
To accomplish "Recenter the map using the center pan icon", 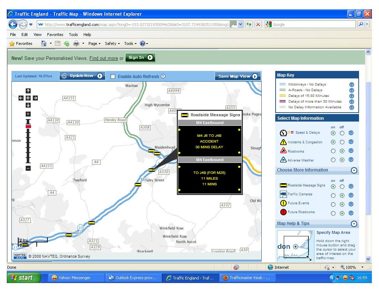I will coord(28,98).
